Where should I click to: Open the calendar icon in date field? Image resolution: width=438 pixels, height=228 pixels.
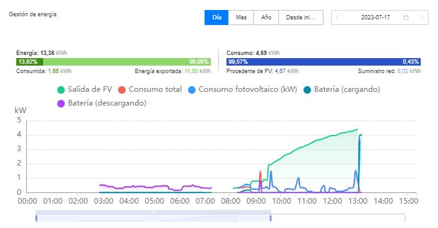[x=405, y=17]
